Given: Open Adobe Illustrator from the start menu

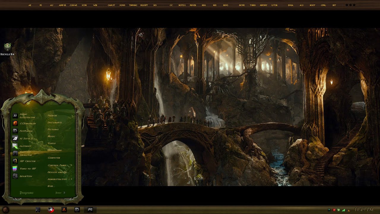Looking at the screenshot, I should (x=26, y=116).
